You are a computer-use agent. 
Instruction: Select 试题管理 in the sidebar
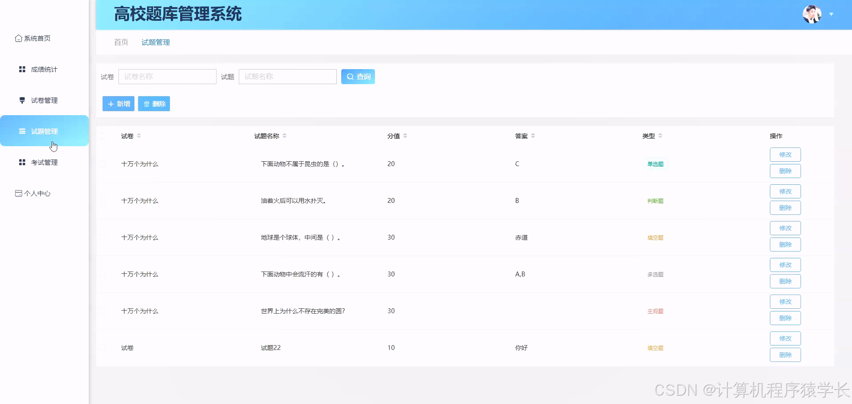click(44, 131)
